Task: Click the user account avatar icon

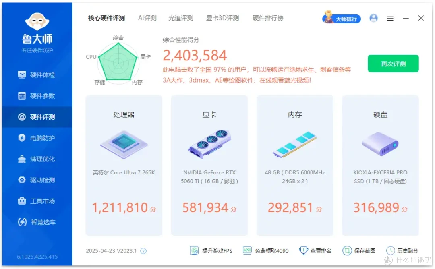Action: [374, 18]
